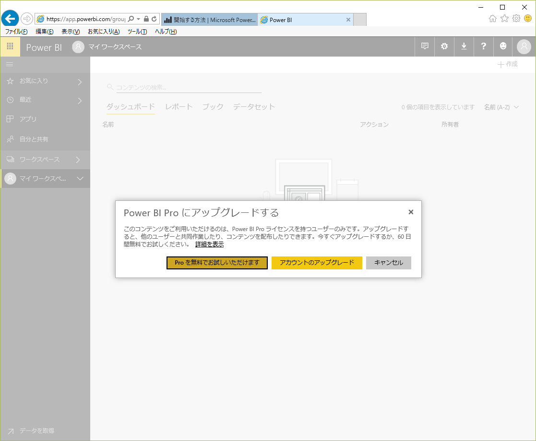Click the browser forward arrow button
The height and width of the screenshot is (441, 536).
click(x=27, y=19)
